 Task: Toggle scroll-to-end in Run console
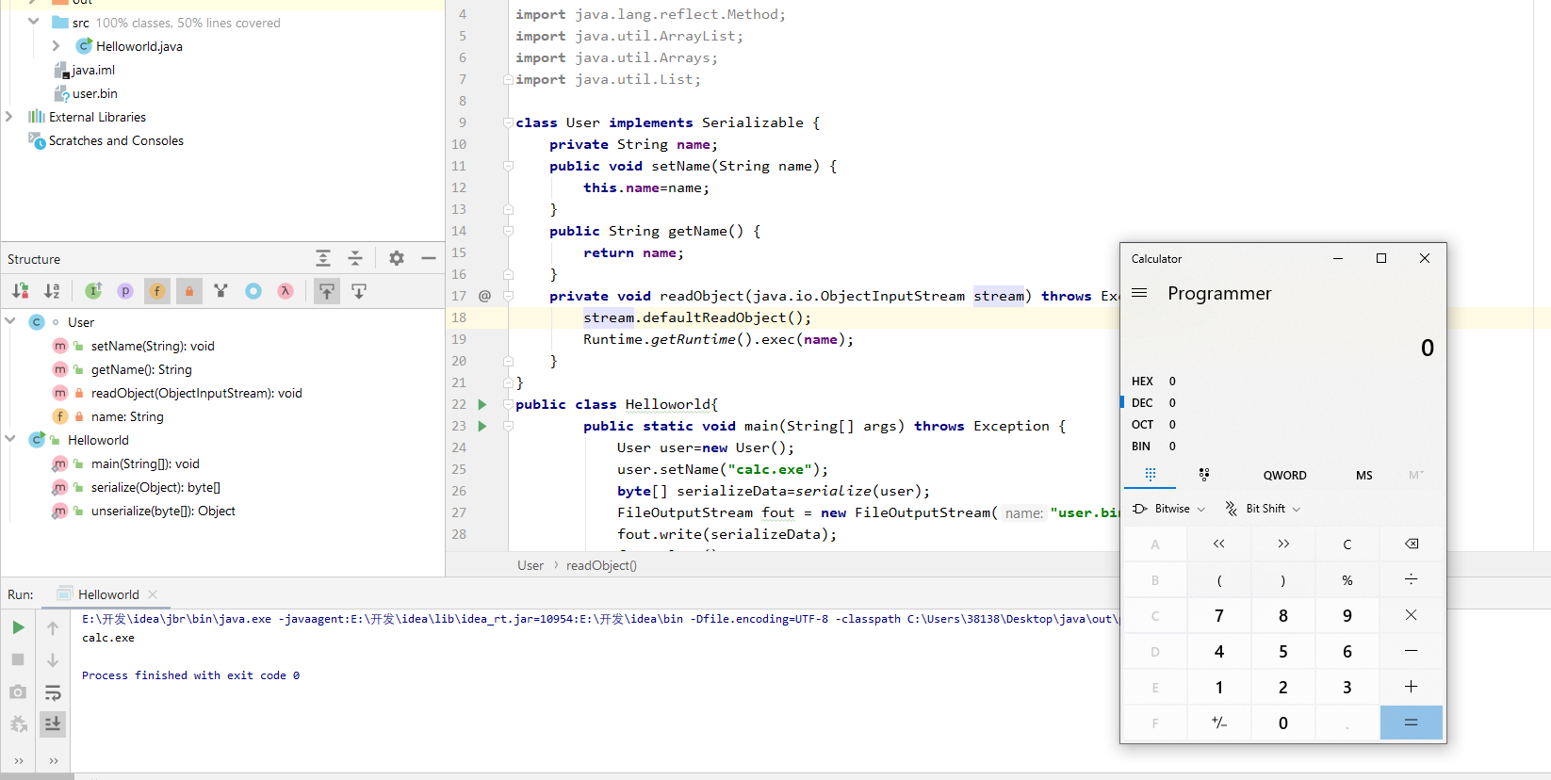click(53, 723)
